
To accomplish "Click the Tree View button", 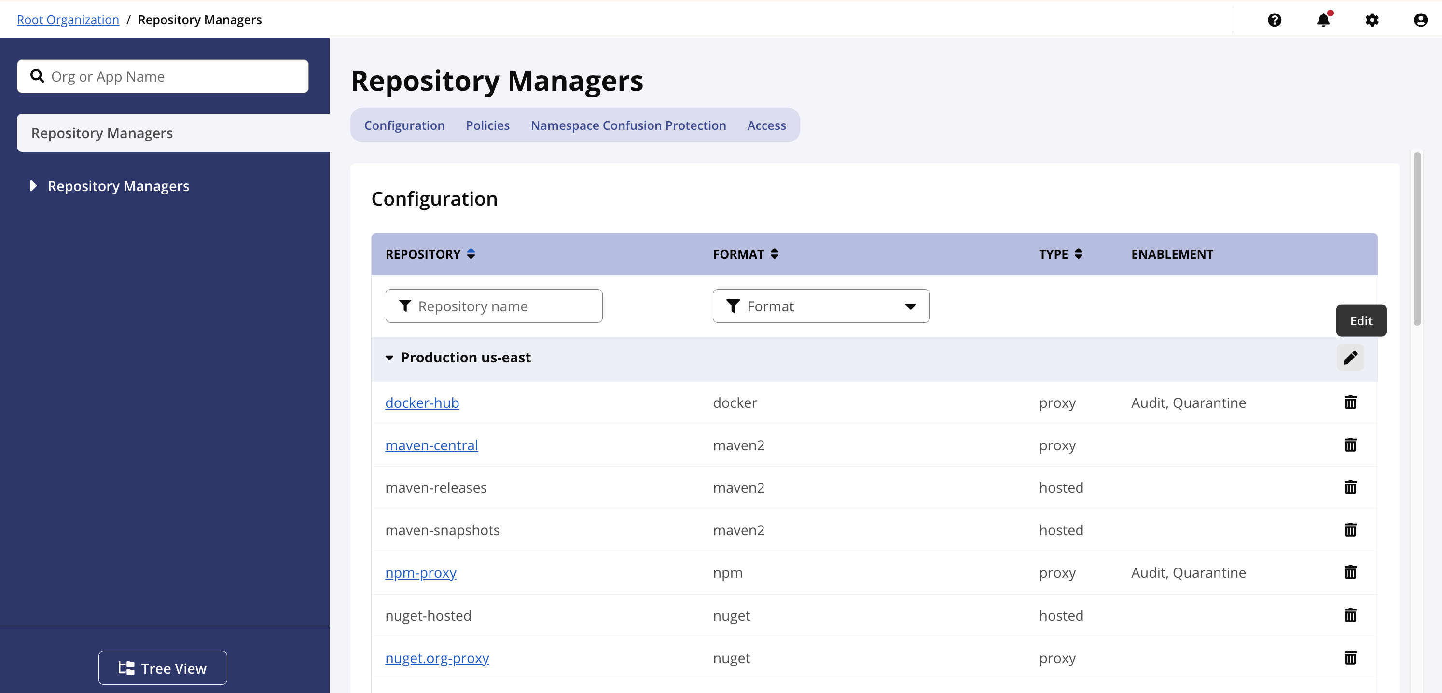I will [162, 668].
